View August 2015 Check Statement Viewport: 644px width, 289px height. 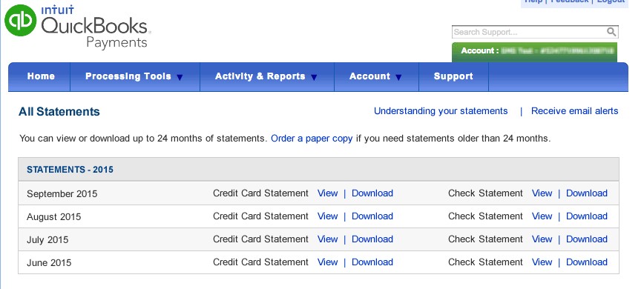[542, 216]
